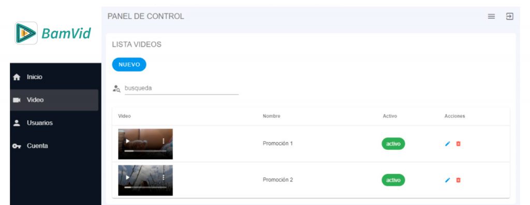The height and width of the screenshot is (205, 530).
Task: Focus the busqueda search field
Action: point(182,88)
